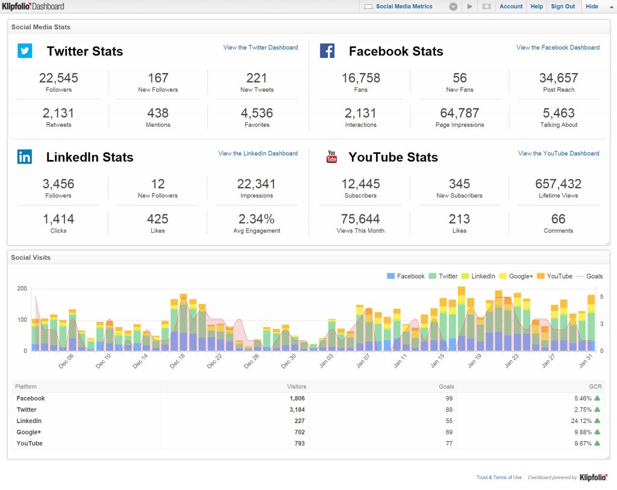Click the circular down-arrow next to the dashboard name
The width and height of the screenshot is (617, 490).
453,7
